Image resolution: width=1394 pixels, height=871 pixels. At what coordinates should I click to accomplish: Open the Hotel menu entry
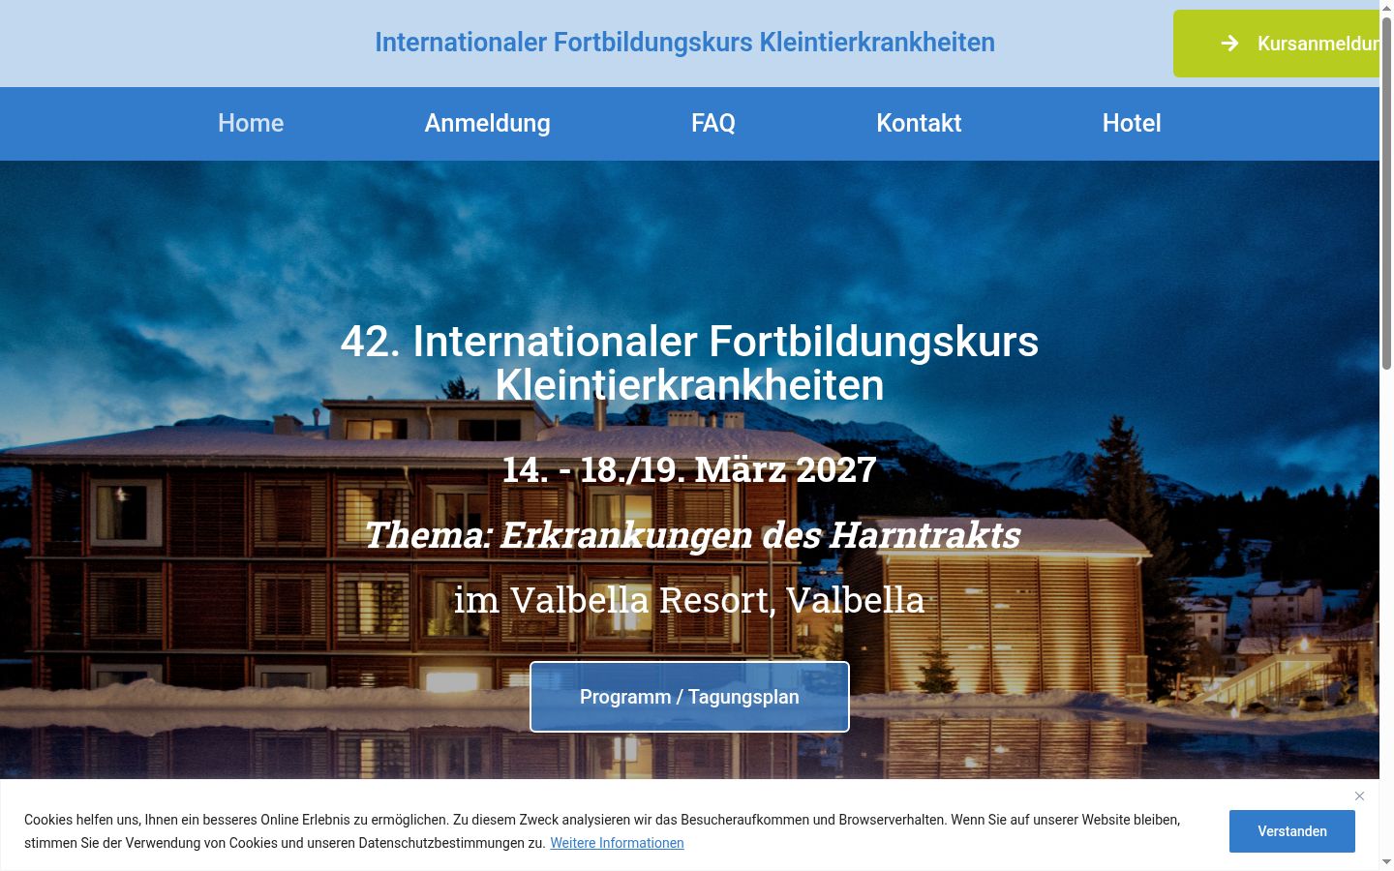1132,123
